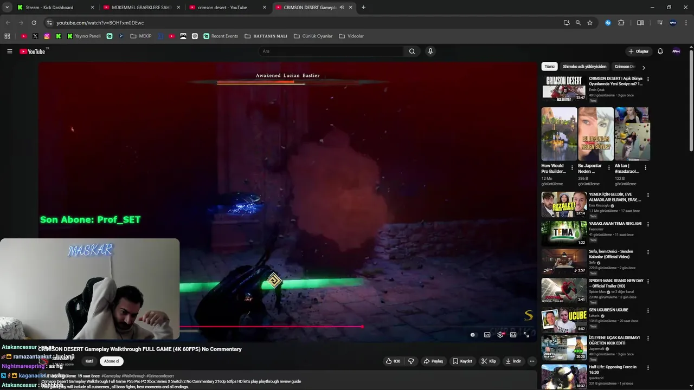Screen dimensions: 694x390
Task: Switch to MÜKEMMEL GRAFİKLERE SAHİP tab
Action: pyautogui.click(x=142, y=8)
